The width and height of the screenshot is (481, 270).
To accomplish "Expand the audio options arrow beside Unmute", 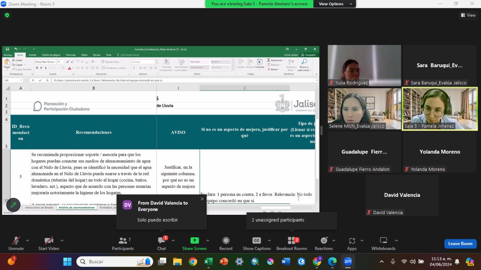I will (27, 240).
